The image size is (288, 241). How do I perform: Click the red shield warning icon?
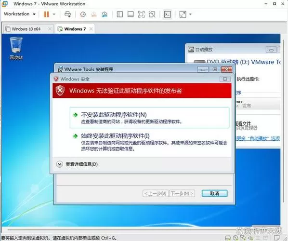(60, 90)
